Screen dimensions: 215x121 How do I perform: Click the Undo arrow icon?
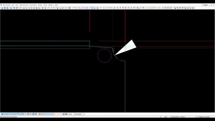[14, 8]
